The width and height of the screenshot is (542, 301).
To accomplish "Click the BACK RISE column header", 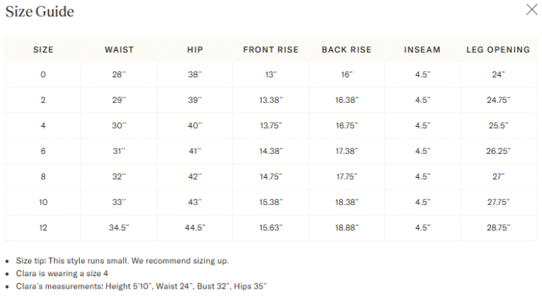I will pyautogui.click(x=347, y=50).
